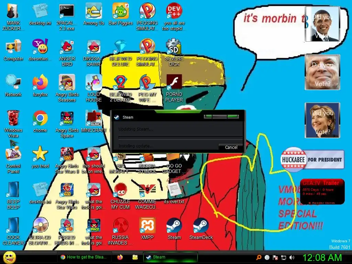Click the McCain 'Did you Vote?' gadget
The height and width of the screenshot is (264, 352).
tap(322, 72)
